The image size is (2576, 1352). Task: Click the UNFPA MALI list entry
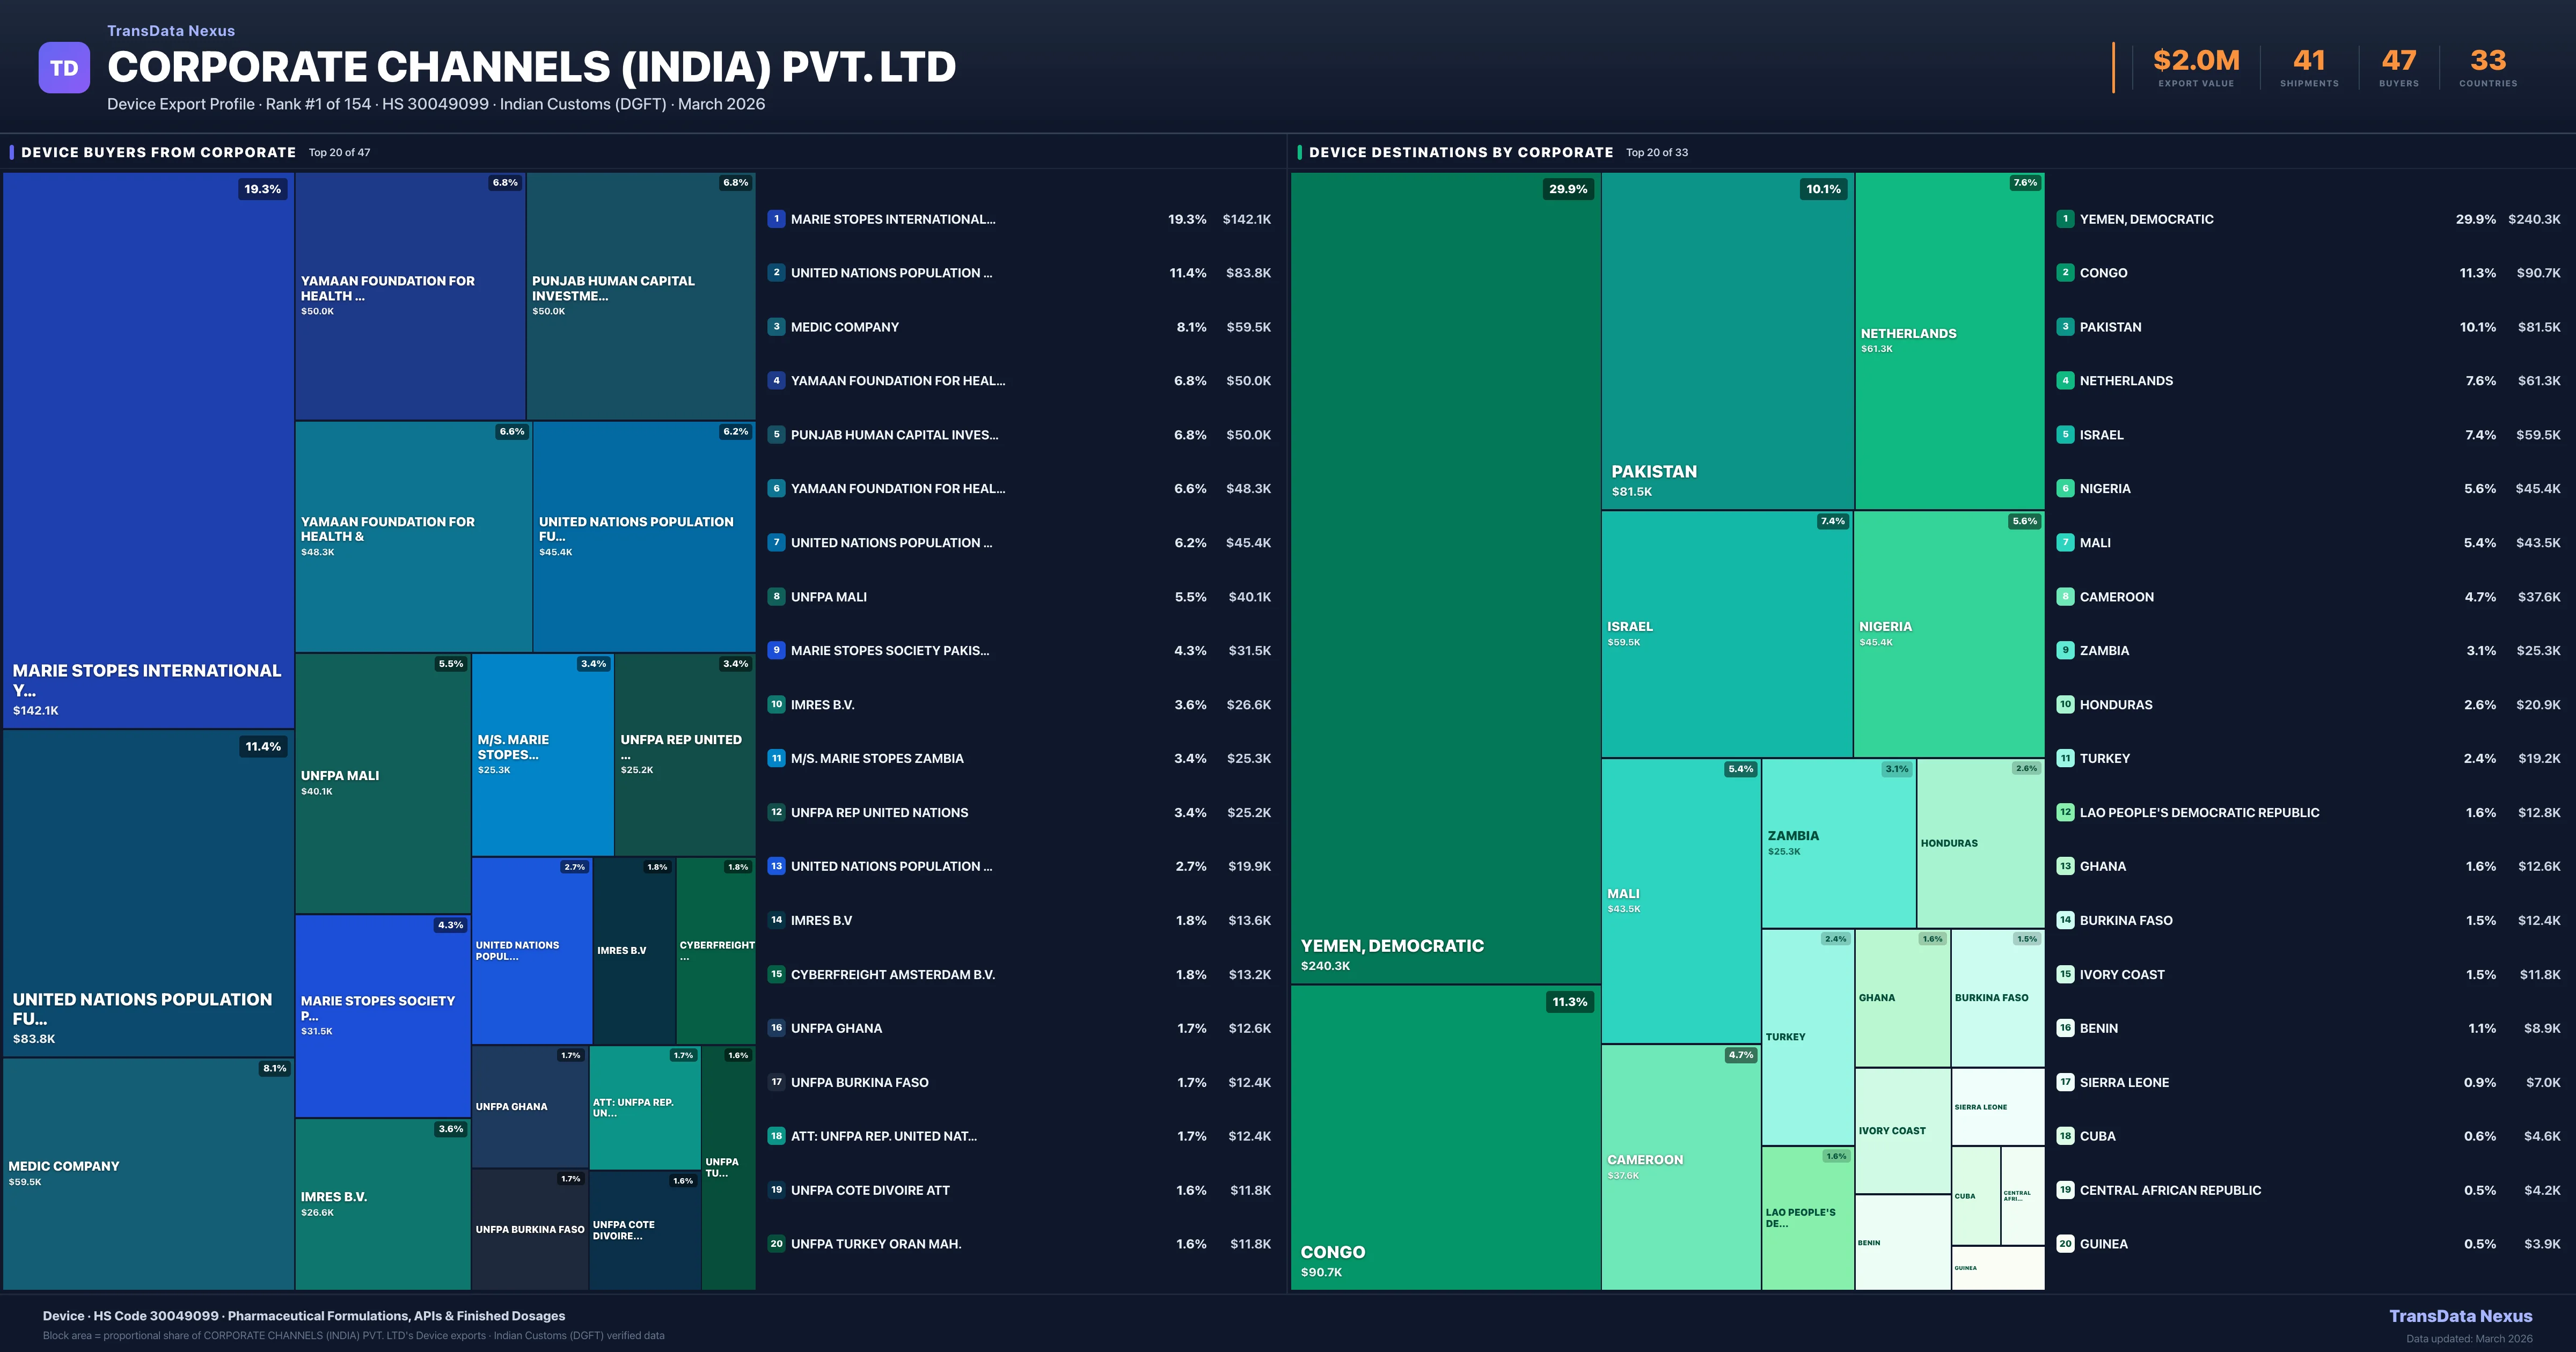point(829,597)
